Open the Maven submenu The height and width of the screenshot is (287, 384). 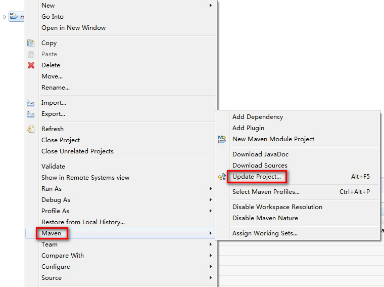coord(52,233)
